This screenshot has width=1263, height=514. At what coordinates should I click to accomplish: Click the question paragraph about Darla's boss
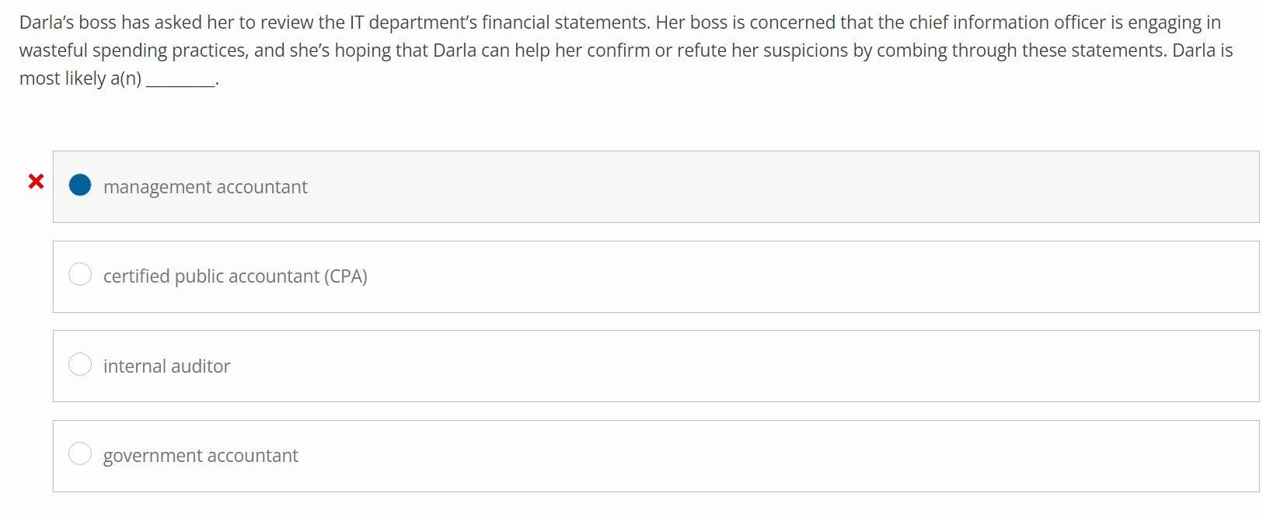click(622, 50)
